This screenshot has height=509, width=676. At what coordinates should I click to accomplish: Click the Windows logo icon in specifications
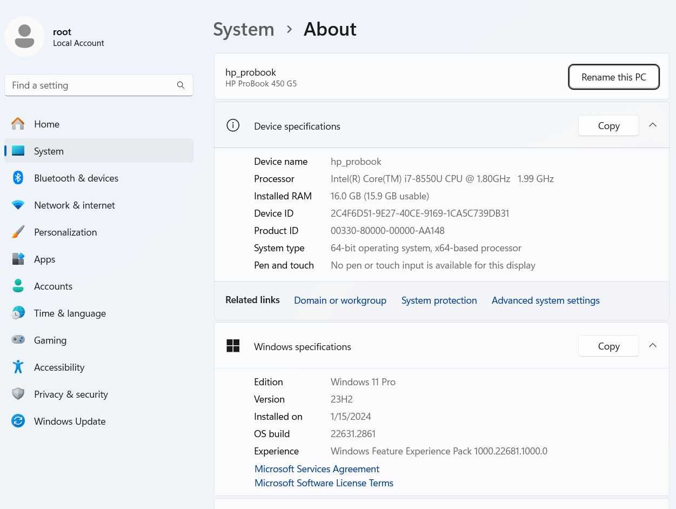[x=233, y=346]
